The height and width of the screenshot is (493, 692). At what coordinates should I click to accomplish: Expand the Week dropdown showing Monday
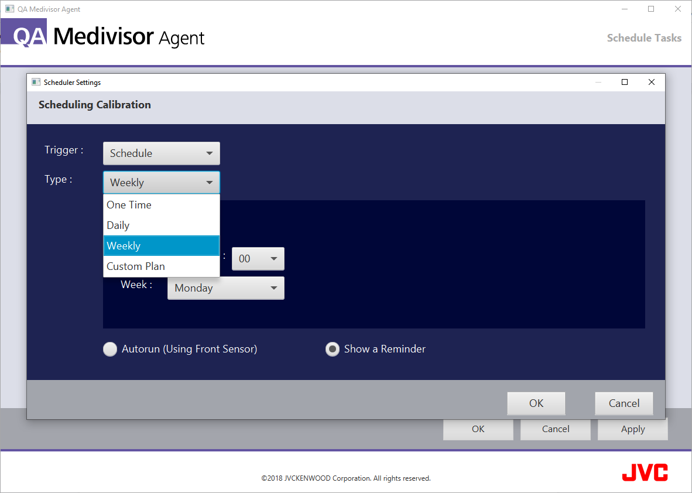[226, 287]
